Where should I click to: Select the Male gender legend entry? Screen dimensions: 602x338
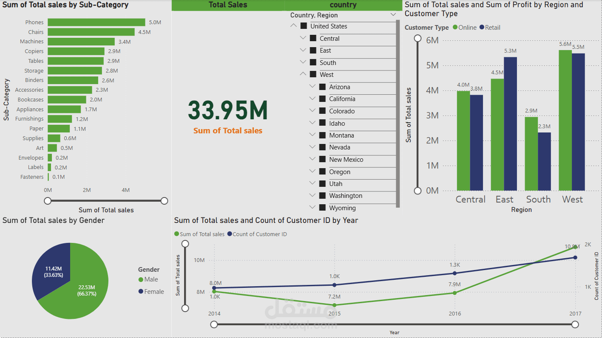148,279
